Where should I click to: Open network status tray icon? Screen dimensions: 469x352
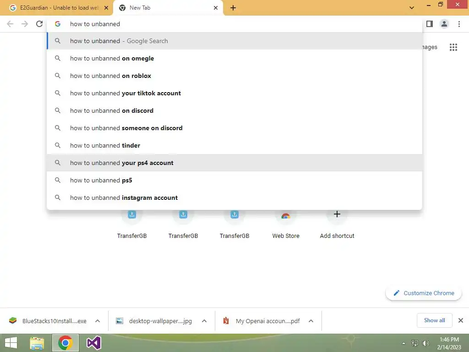coord(414,343)
